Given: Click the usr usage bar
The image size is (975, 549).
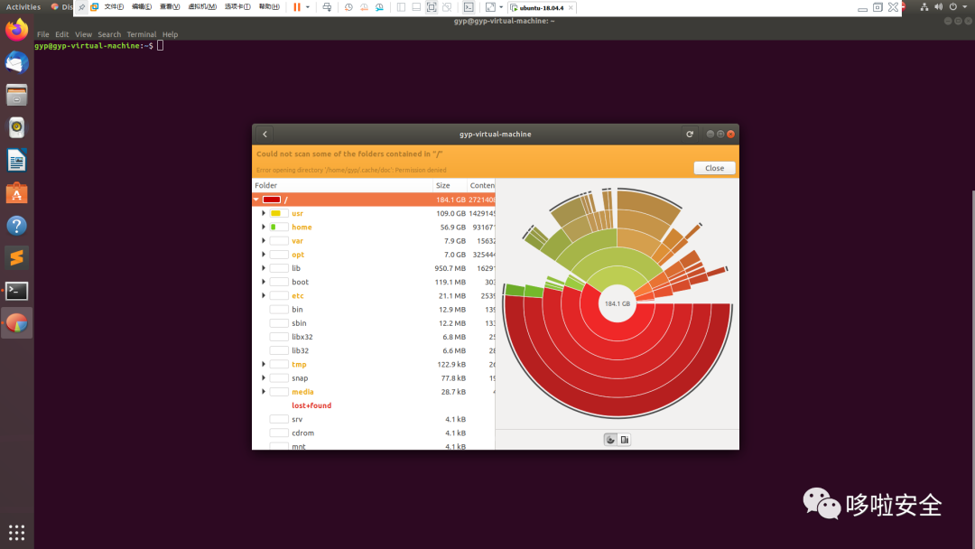Looking at the screenshot, I should [279, 213].
